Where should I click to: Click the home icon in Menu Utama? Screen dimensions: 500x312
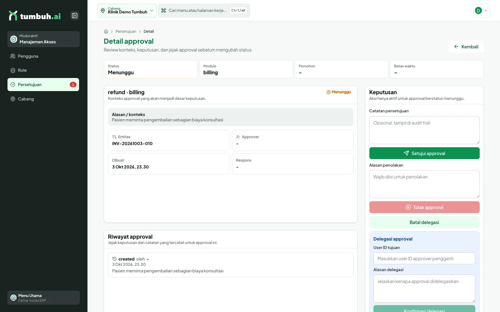pyautogui.click(x=13, y=298)
